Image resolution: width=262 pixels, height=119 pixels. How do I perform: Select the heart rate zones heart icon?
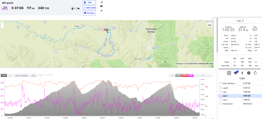(236, 73)
